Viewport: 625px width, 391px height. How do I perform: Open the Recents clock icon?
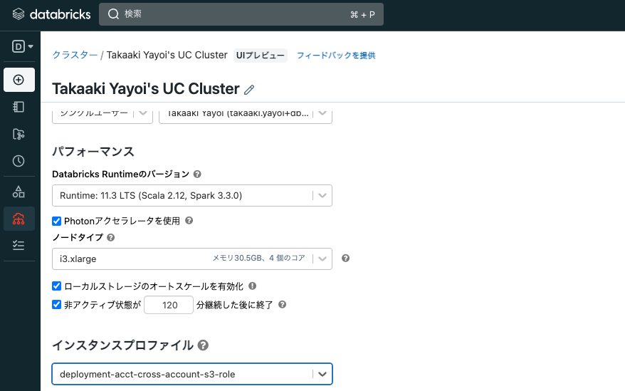click(19, 161)
